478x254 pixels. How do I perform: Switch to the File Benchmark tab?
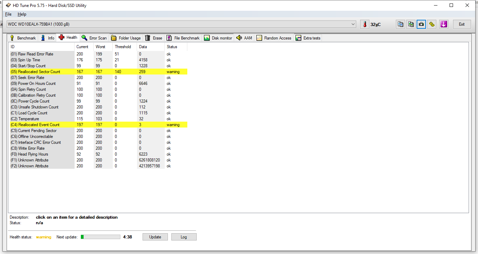pos(183,38)
